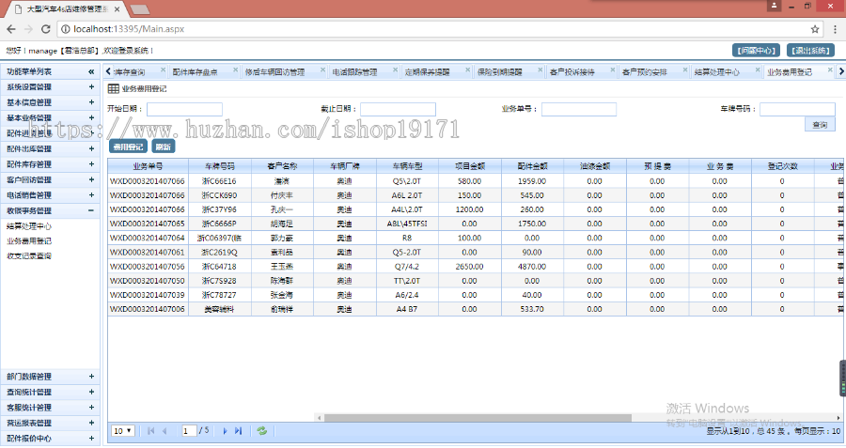Click the grid refresh icon in pagination bar

coord(262,430)
